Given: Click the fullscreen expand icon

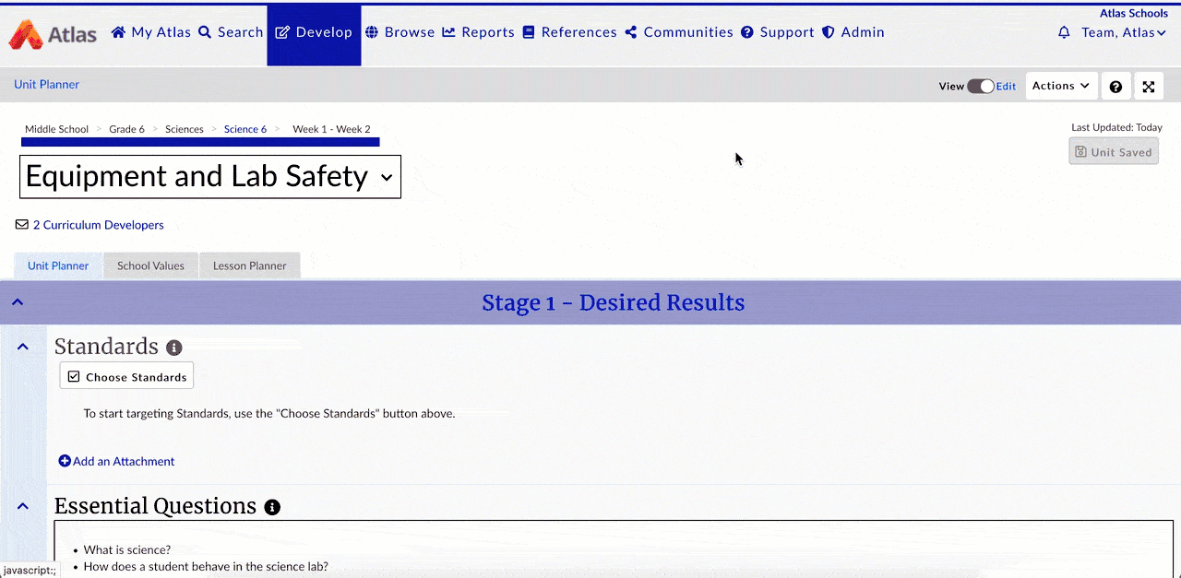Looking at the screenshot, I should [x=1149, y=87].
